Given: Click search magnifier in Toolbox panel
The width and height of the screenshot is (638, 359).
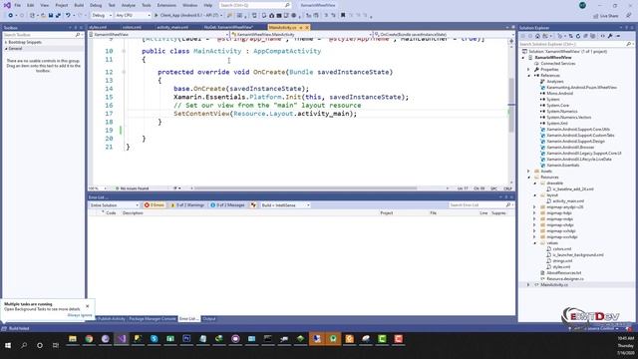Looking at the screenshot, I should coord(78,35).
